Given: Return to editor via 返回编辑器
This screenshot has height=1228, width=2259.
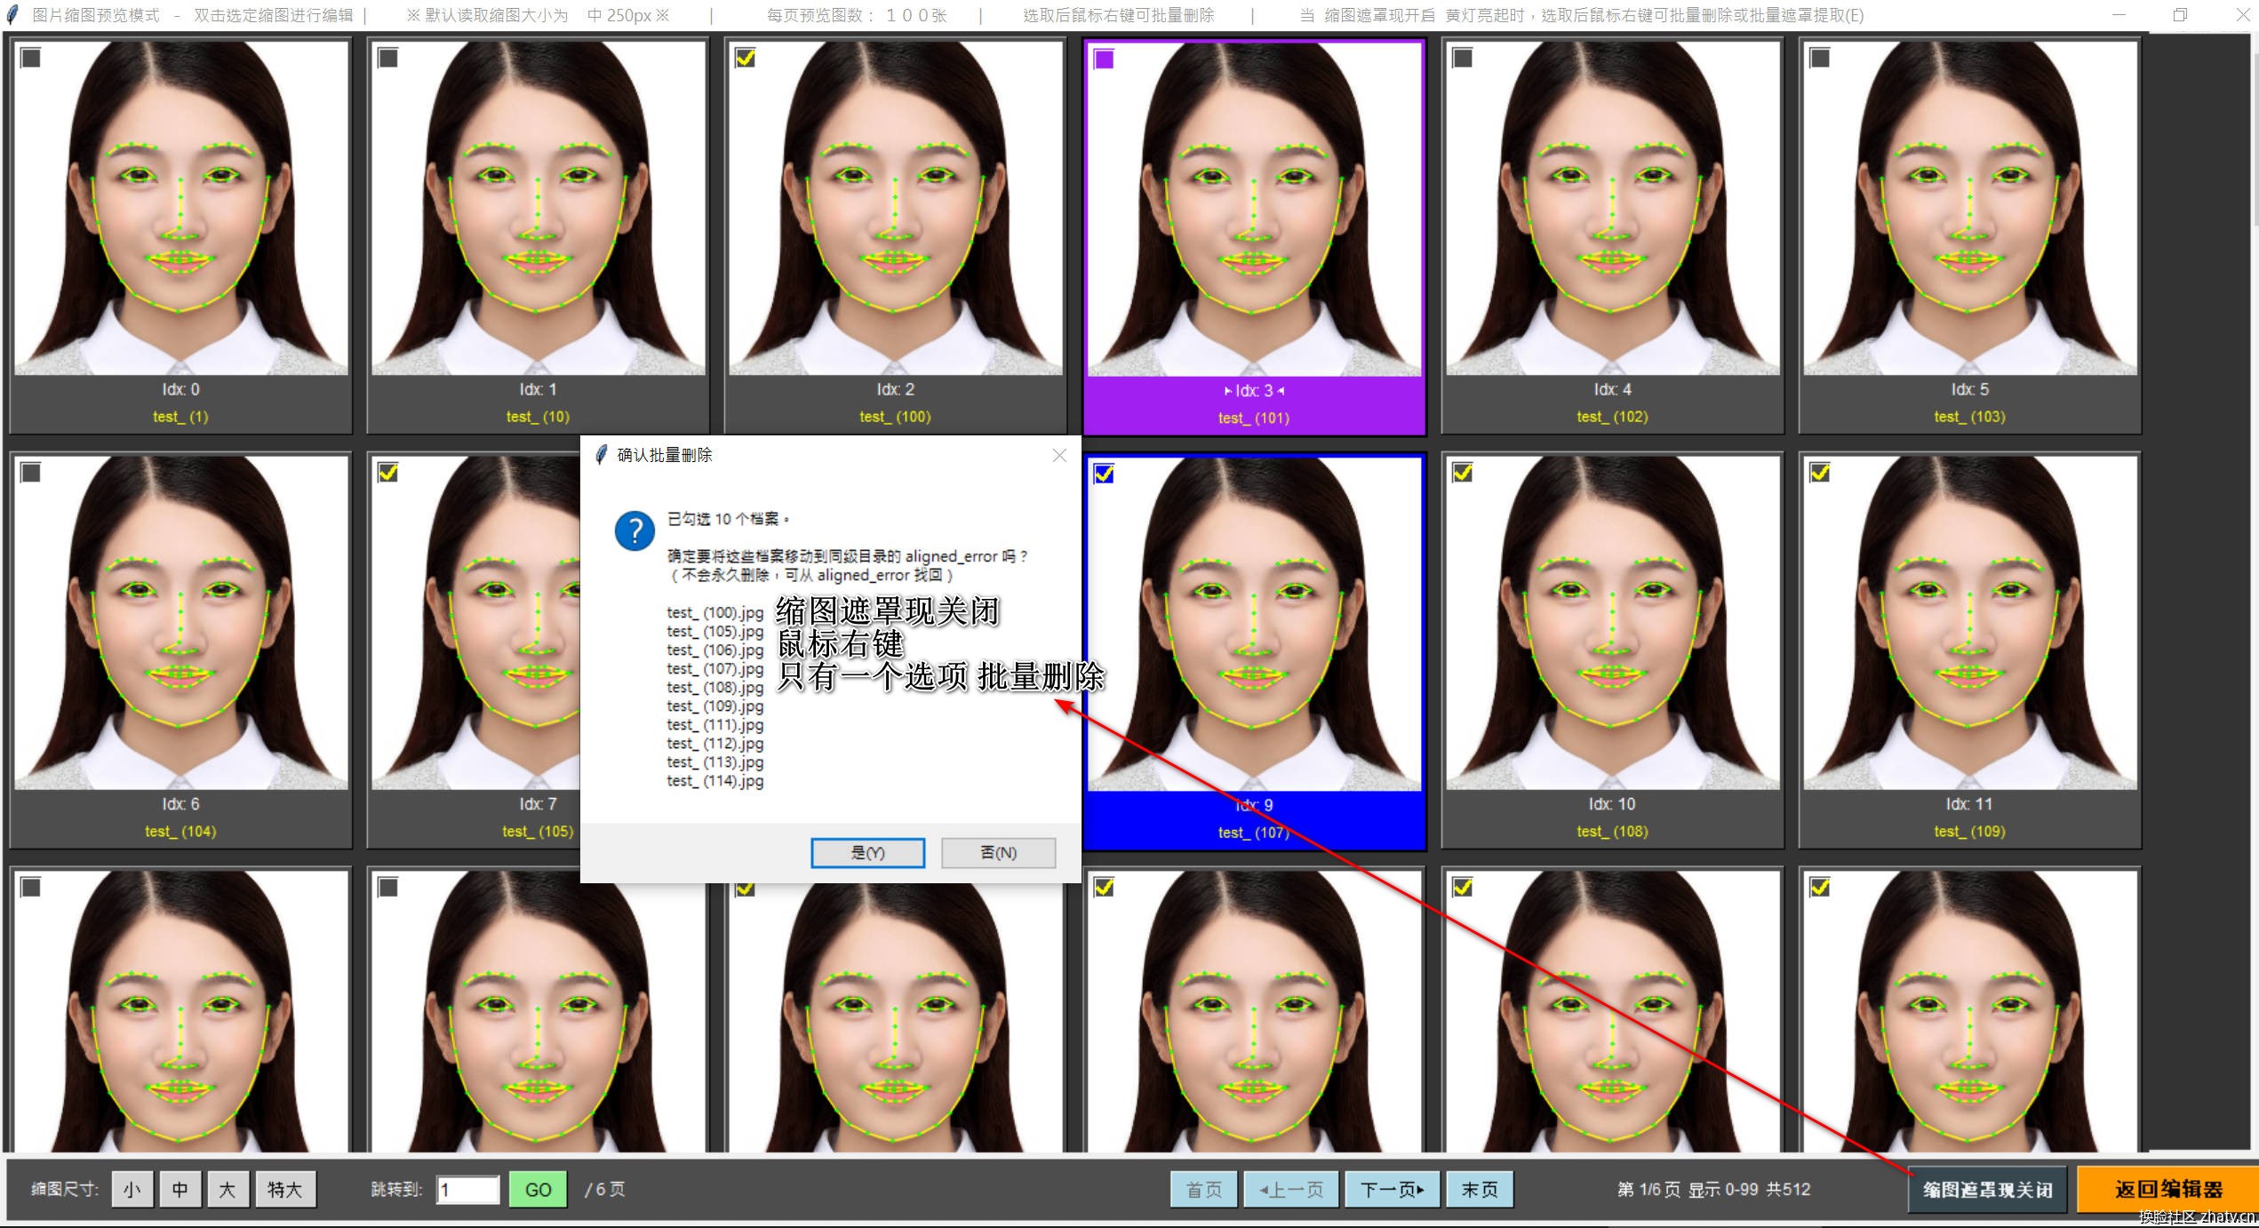Looking at the screenshot, I should point(2167,1189).
